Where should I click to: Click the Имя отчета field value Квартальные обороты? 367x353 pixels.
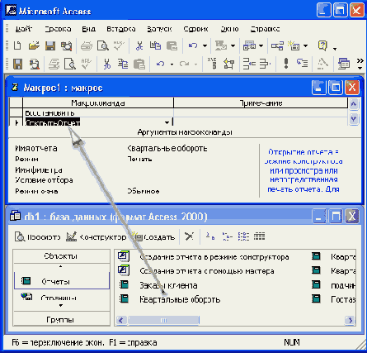tap(167, 148)
